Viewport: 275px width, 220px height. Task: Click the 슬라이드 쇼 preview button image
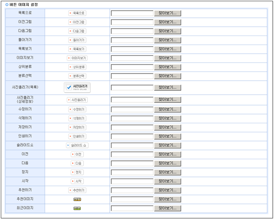click(x=77, y=146)
